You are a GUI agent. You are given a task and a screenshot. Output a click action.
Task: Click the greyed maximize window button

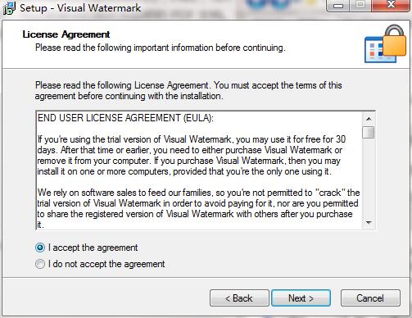(360, 6)
